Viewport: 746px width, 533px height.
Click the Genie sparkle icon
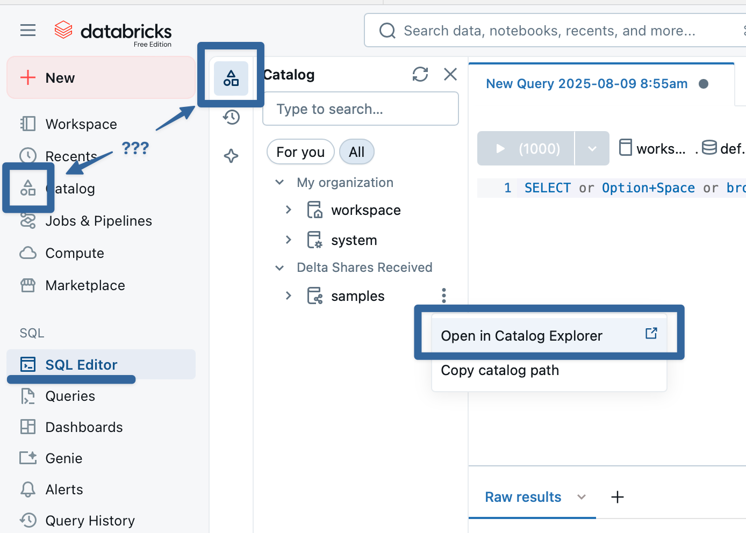28,458
